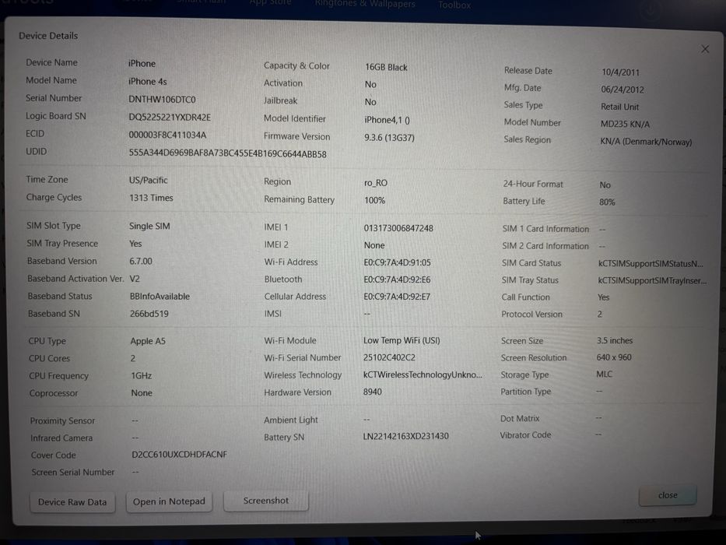Image resolution: width=726 pixels, height=545 pixels.
Task: Click sales type Retail Unit
Action: tap(619, 107)
